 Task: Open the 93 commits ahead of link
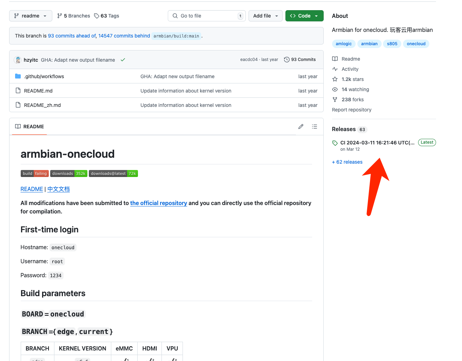72,36
